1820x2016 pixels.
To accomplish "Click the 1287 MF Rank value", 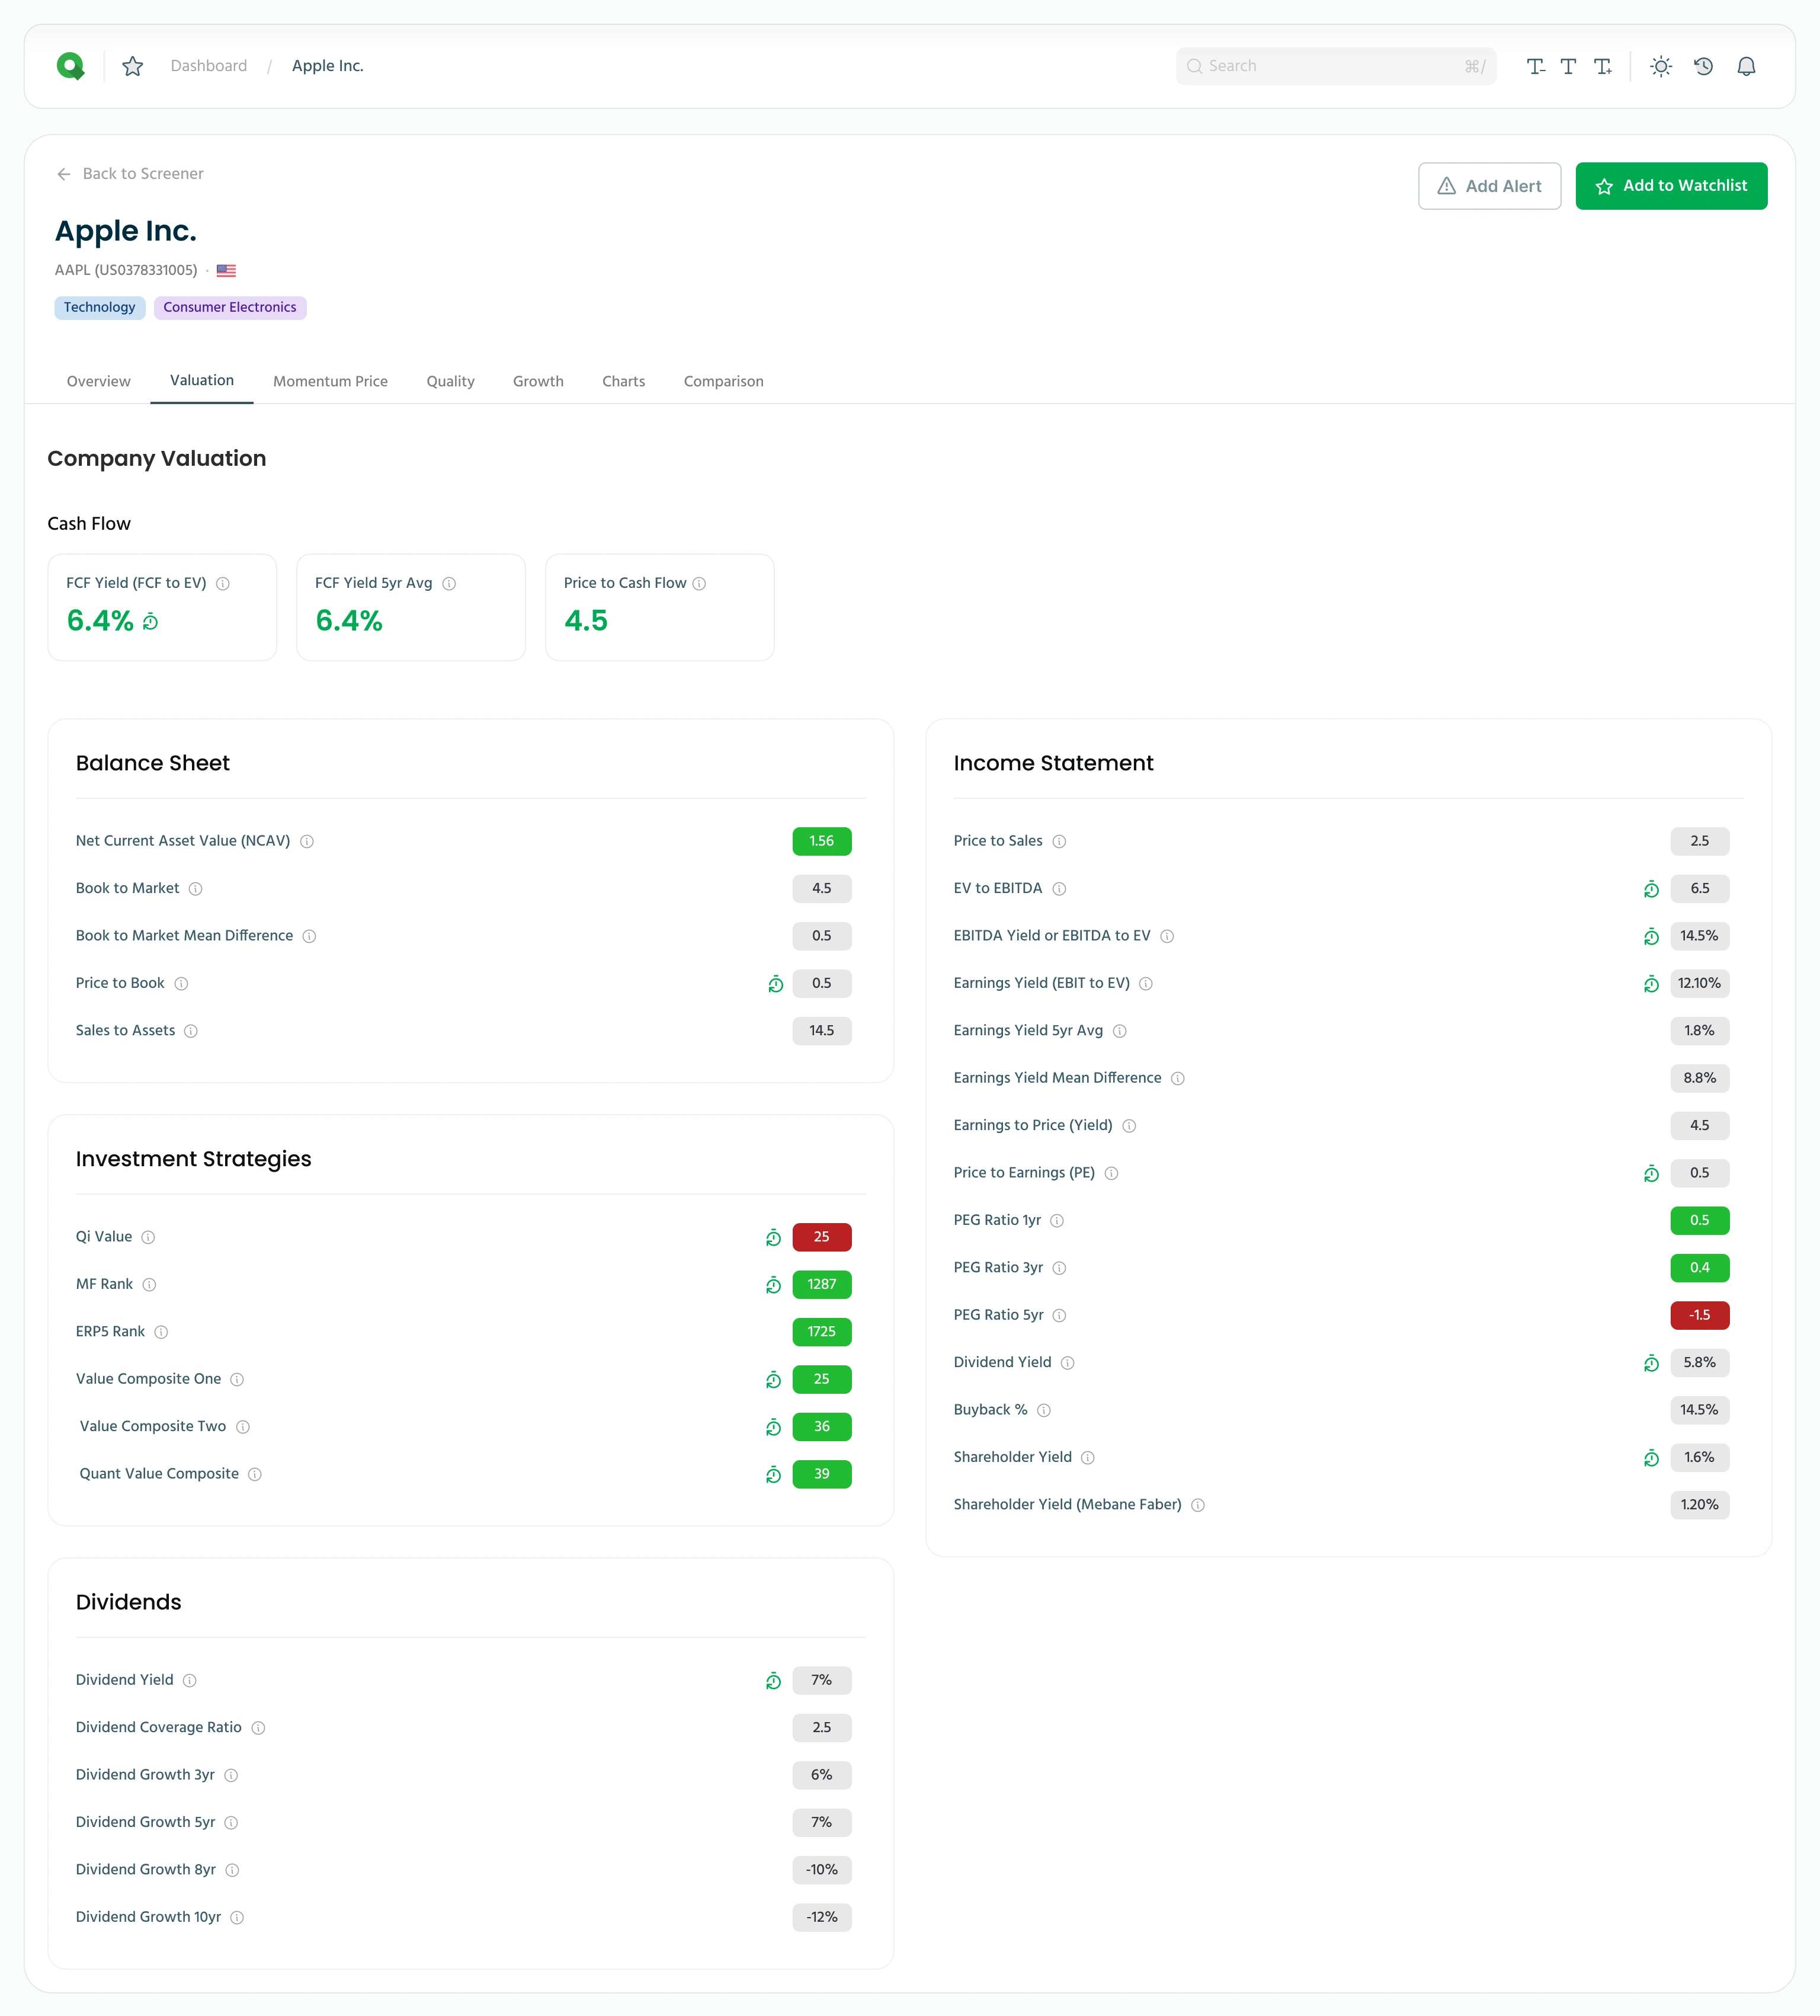I will coord(821,1285).
